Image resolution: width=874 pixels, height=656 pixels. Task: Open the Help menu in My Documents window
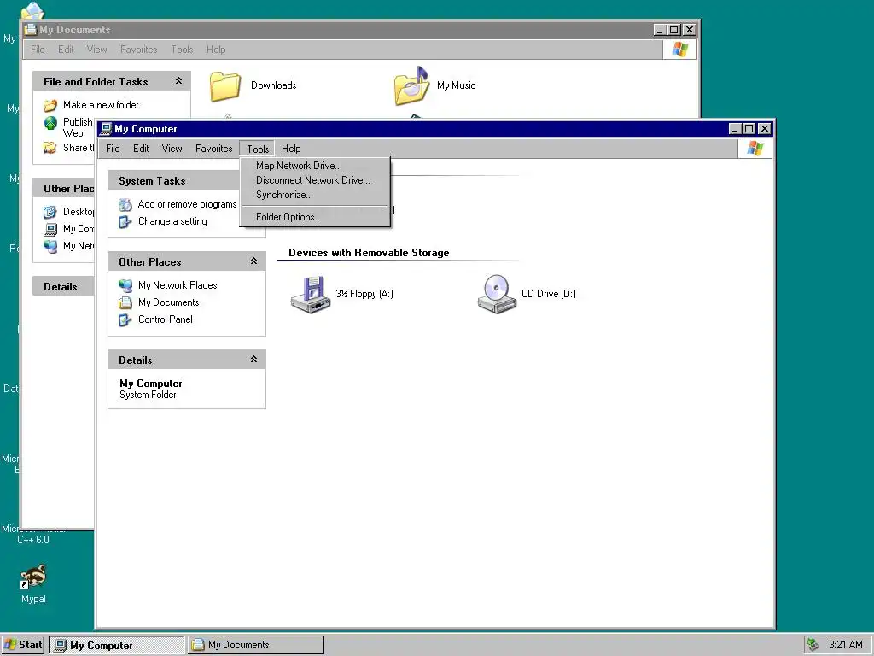(x=216, y=50)
